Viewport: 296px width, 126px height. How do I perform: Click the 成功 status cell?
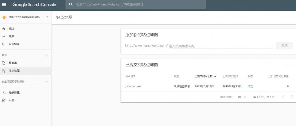tap(251, 87)
